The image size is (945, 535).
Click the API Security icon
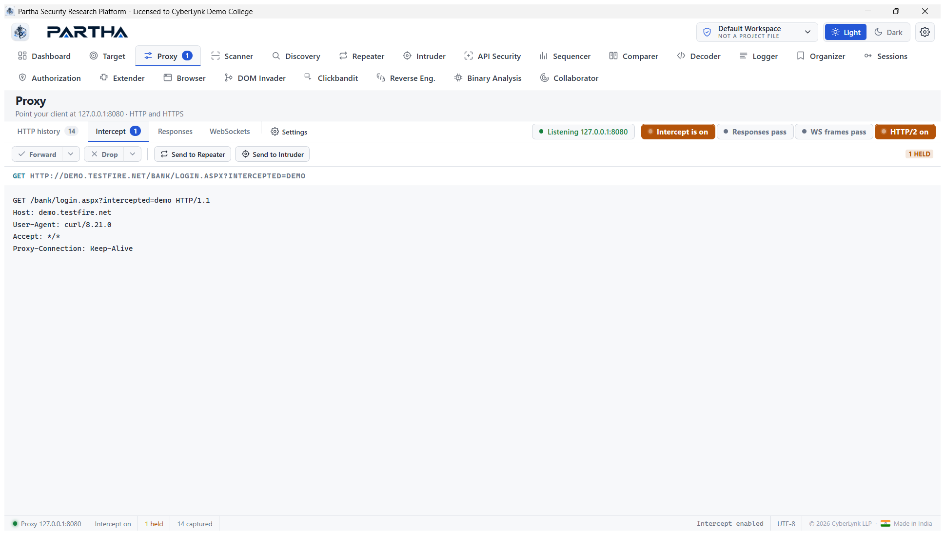point(469,56)
